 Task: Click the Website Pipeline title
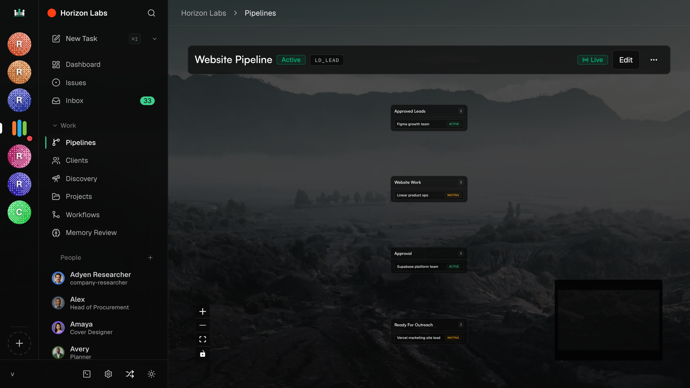[x=233, y=60]
